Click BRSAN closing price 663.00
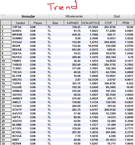Screen dimensions: 135x145 (76, 50)
